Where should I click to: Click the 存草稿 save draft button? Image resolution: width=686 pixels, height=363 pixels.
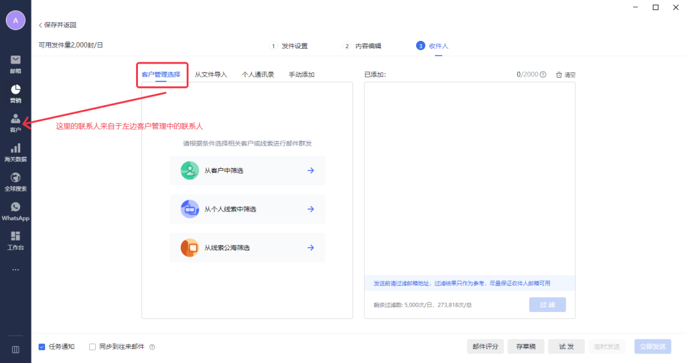coord(525,346)
